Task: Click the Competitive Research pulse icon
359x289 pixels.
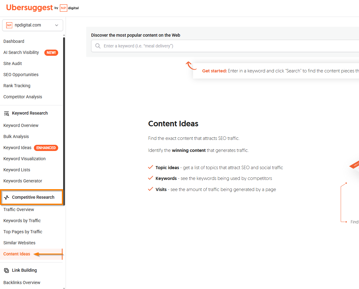Action: click(x=6, y=197)
